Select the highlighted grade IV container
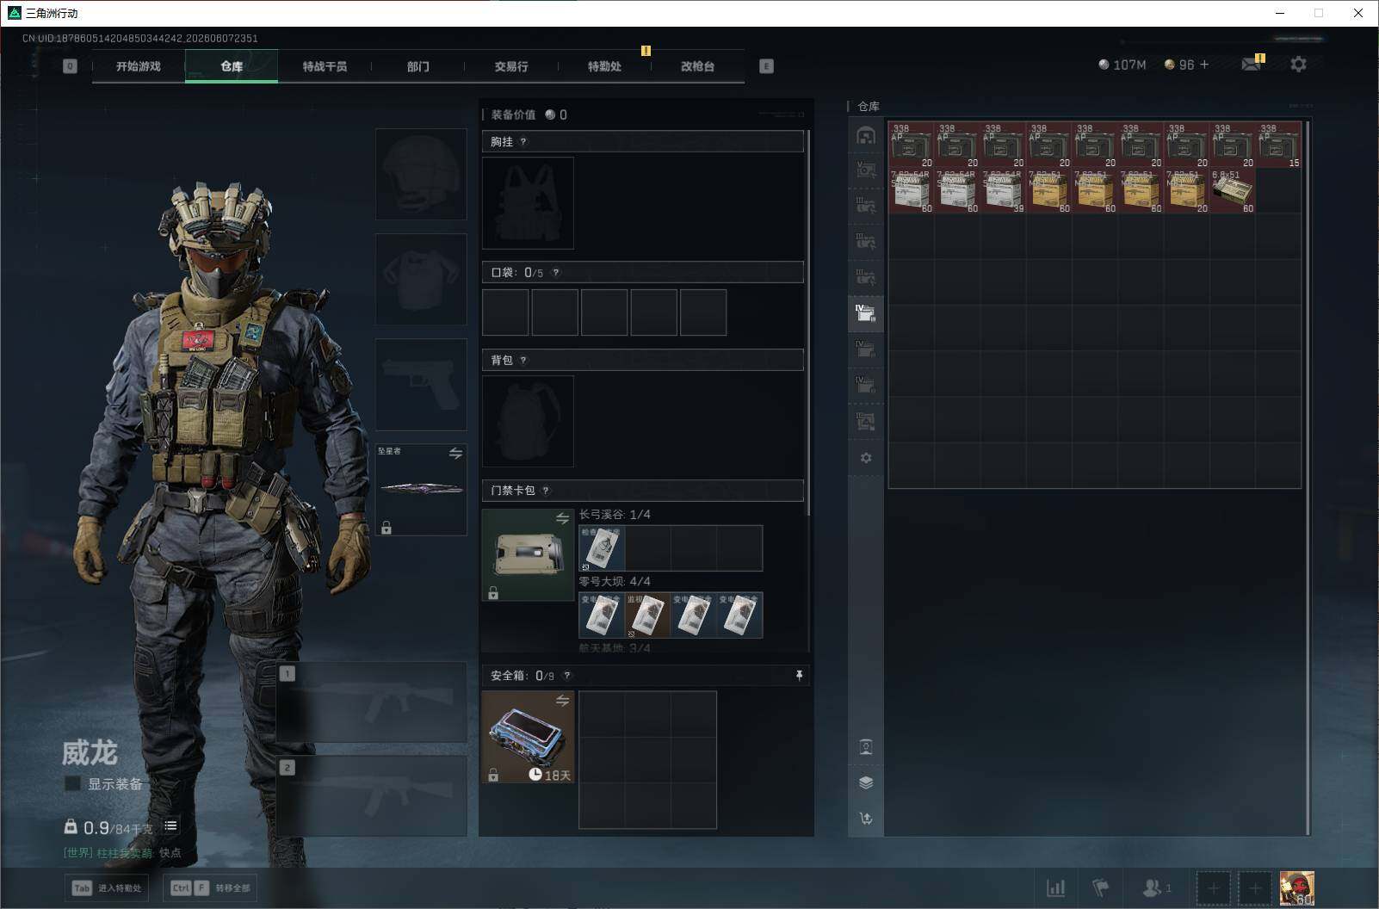This screenshot has height=909, width=1379. click(x=866, y=313)
